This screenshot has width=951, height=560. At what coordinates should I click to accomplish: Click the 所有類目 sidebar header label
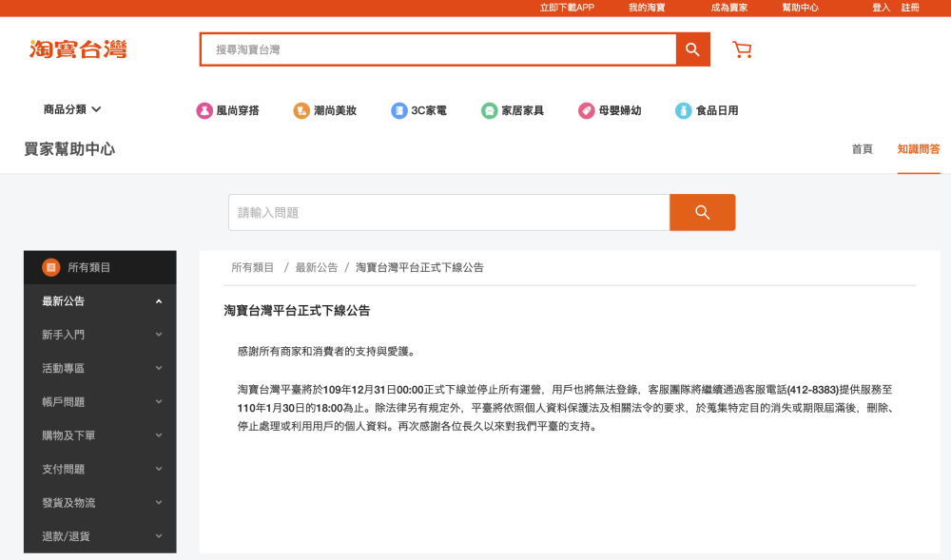coord(88,267)
